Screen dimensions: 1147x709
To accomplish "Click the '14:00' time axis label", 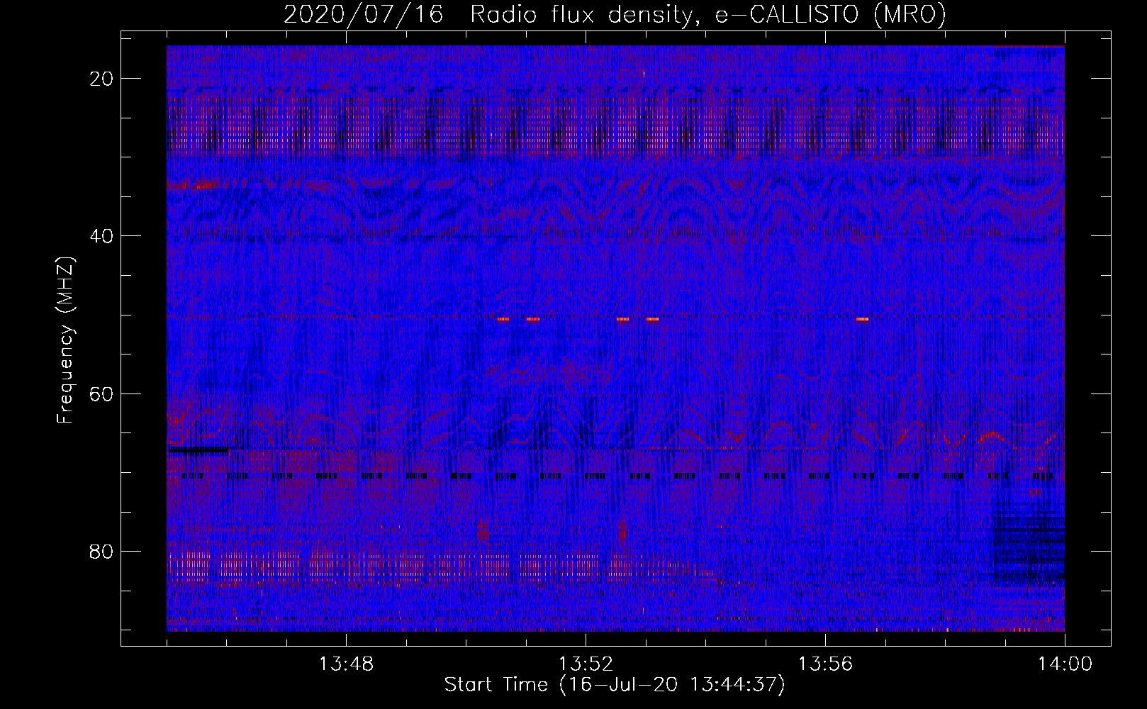I will [x=1065, y=664].
